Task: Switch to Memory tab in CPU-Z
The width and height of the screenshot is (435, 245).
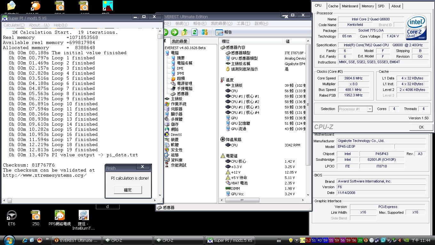Action: (x=368, y=6)
